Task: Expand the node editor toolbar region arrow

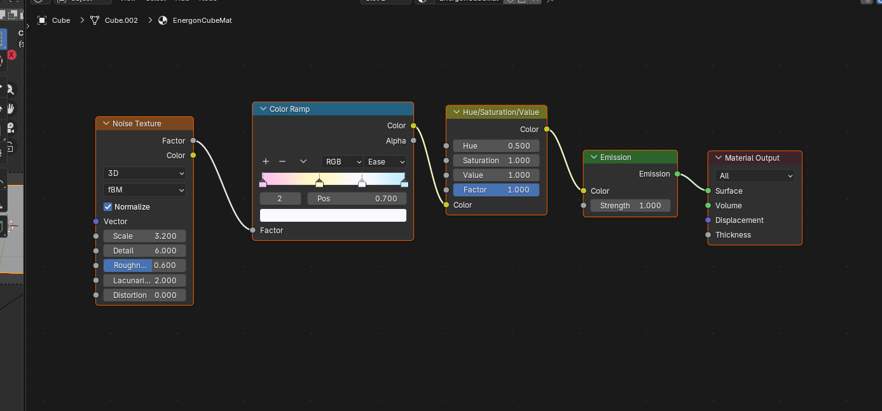Action: pos(29,26)
